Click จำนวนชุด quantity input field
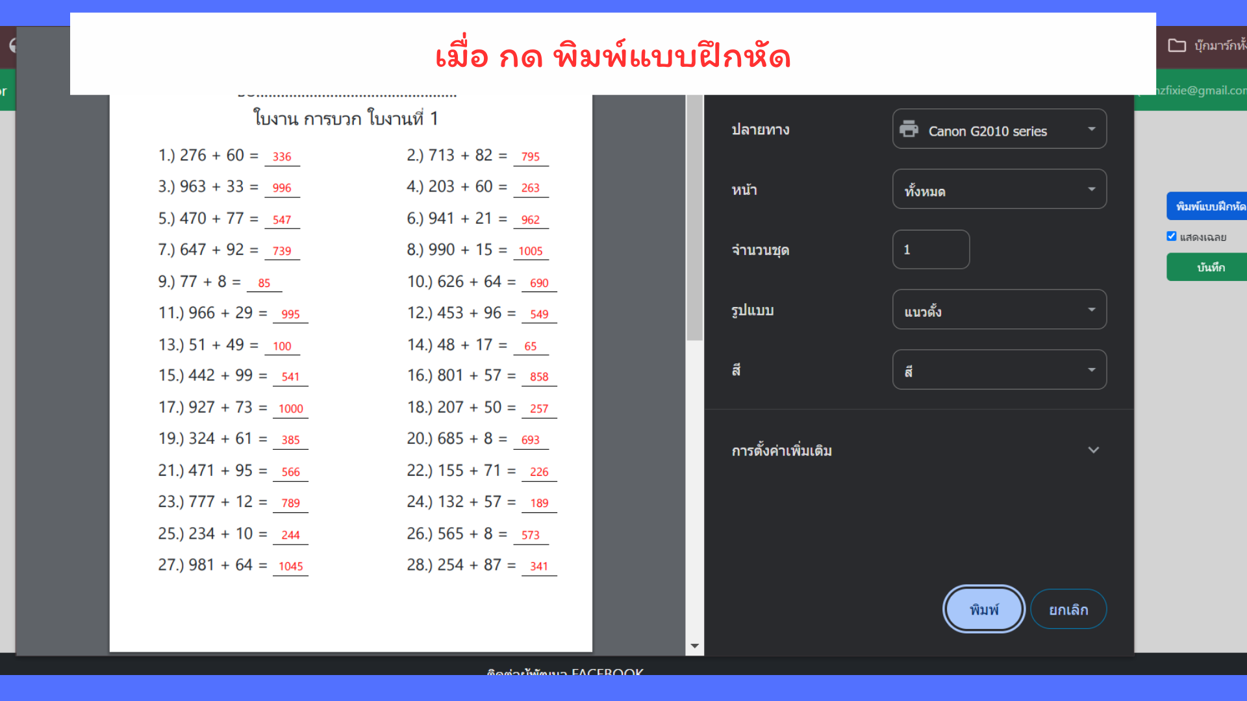 930,250
